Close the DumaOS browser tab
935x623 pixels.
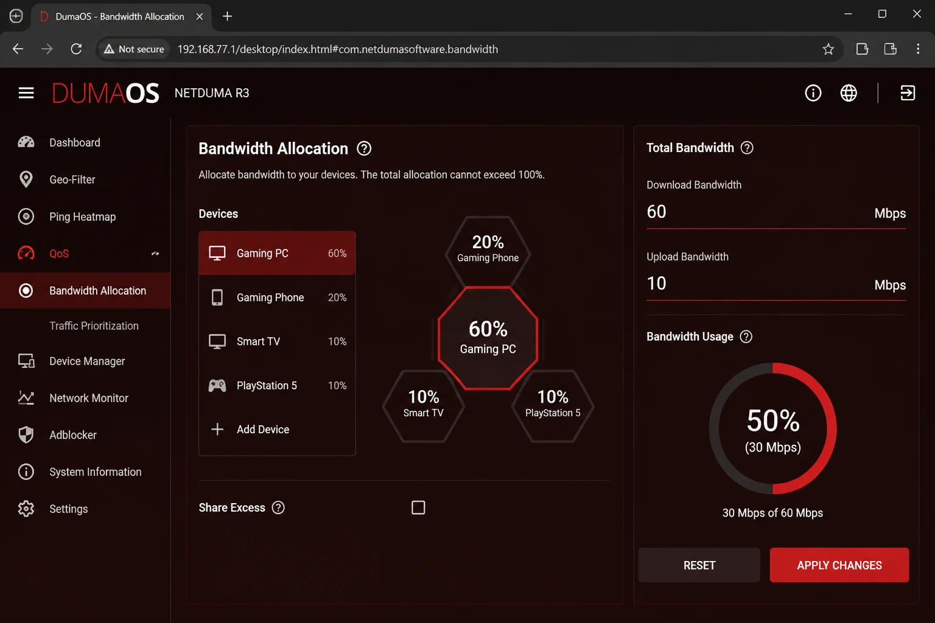tap(199, 16)
